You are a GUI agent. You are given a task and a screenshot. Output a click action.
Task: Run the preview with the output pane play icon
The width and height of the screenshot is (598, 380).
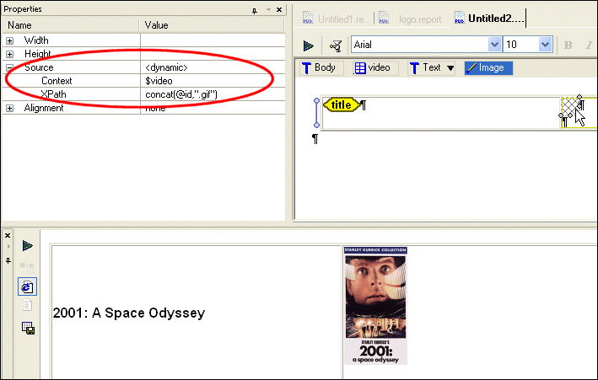click(27, 245)
